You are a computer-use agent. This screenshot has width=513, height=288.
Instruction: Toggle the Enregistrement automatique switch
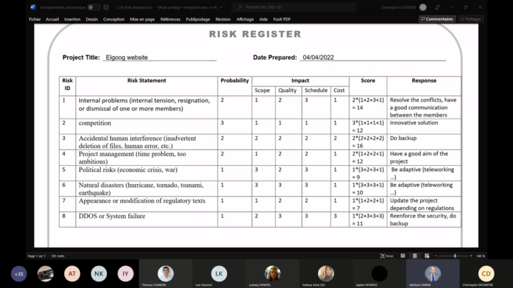(94, 7)
